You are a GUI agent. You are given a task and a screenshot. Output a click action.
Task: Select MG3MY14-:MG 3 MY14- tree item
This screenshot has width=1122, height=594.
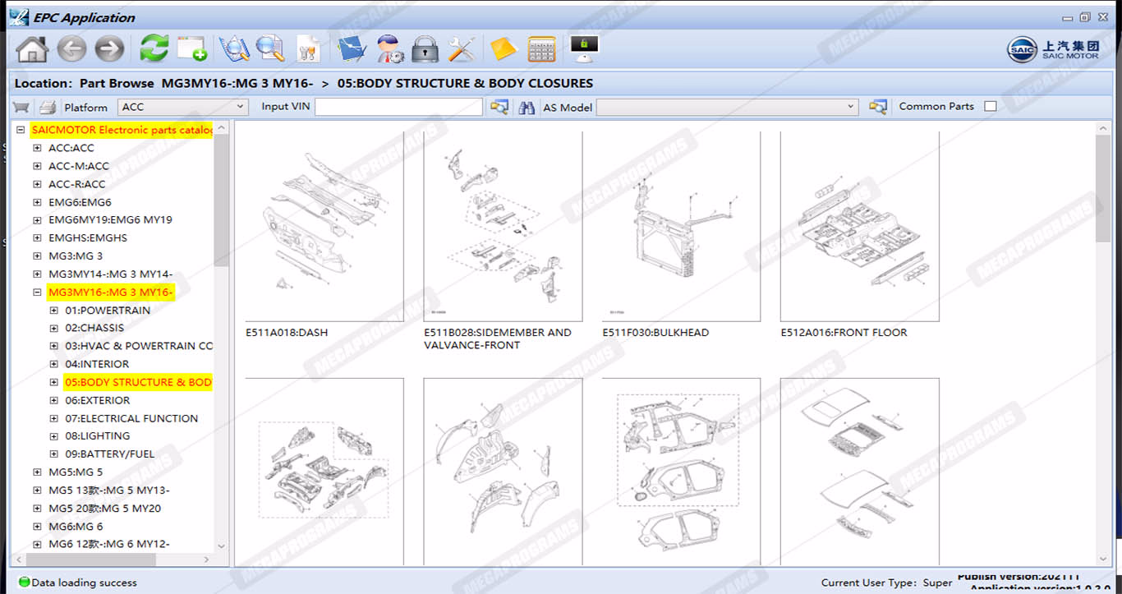click(x=110, y=274)
